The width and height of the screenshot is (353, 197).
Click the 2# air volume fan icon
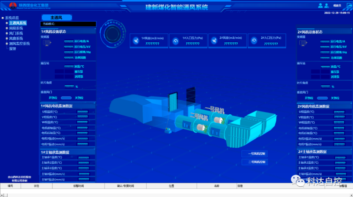pos(215,41)
